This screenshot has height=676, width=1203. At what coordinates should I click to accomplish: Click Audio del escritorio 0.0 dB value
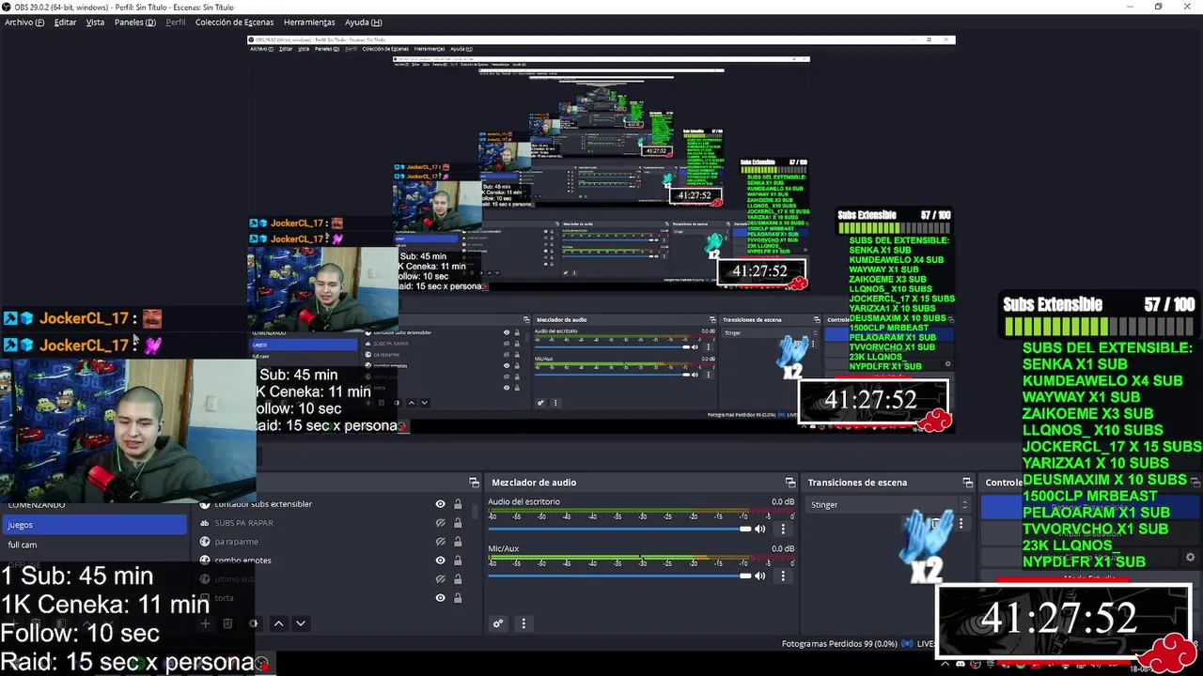(x=782, y=501)
